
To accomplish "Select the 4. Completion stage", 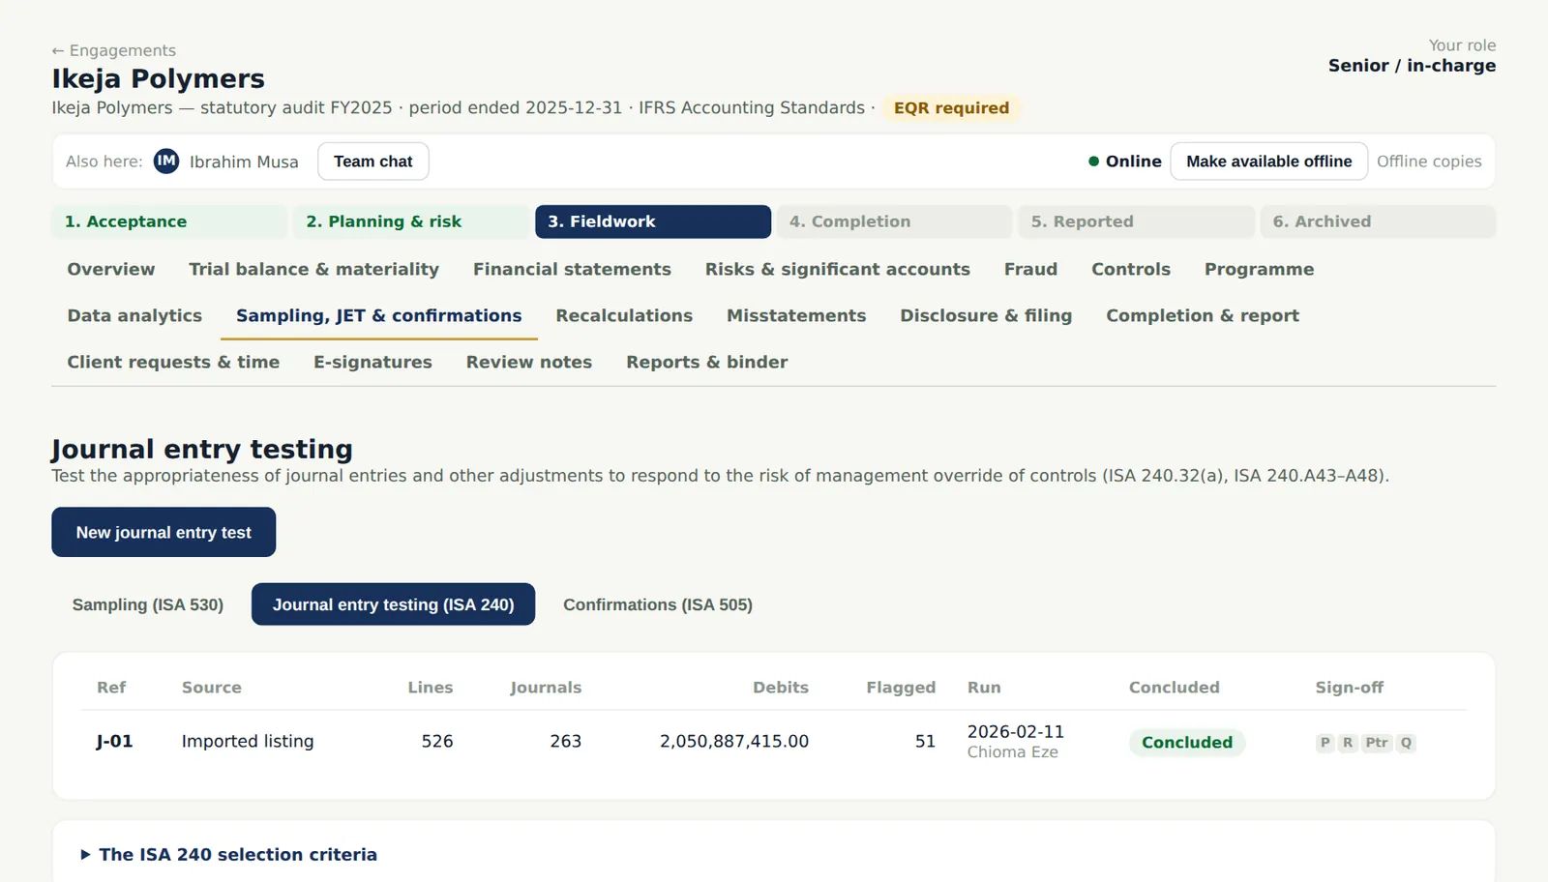I will 894,221.
